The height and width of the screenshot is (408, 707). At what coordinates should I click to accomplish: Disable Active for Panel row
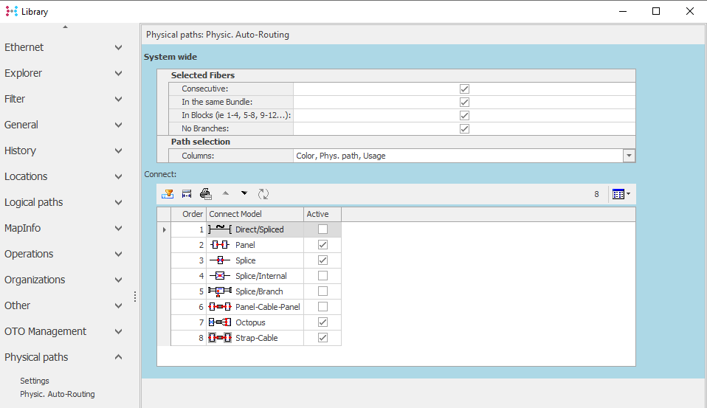click(x=323, y=245)
